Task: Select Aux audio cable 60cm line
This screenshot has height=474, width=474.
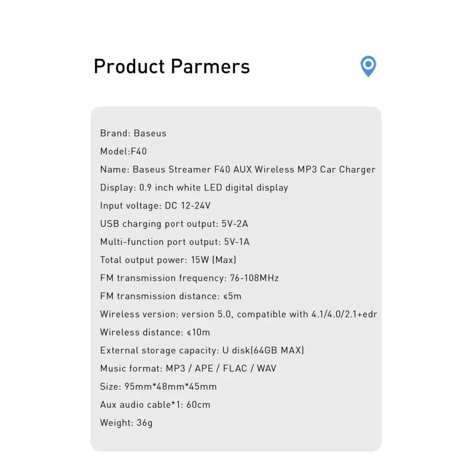Action: 155,405
